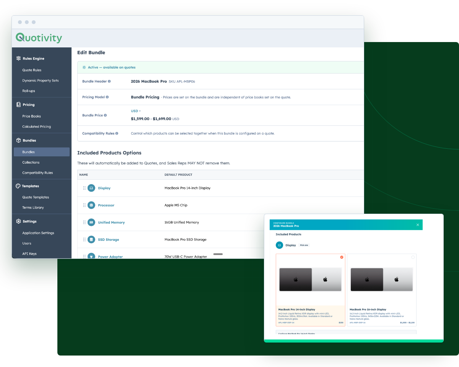Open Price Books in sidebar
This screenshot has height=367, width=459.
pos(31,116)
